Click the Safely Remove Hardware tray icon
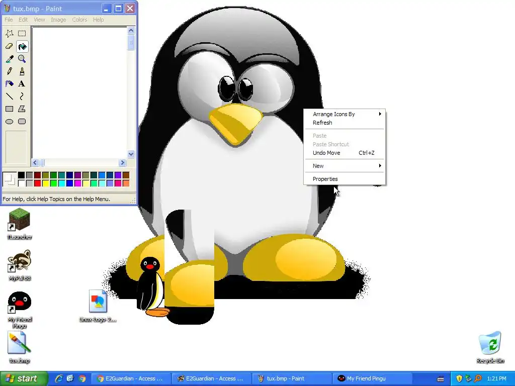 click(468, 378)
